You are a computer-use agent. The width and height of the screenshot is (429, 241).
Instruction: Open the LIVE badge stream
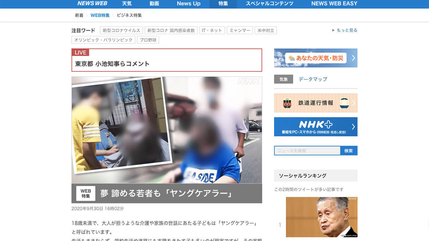click(x=80, y=52)
